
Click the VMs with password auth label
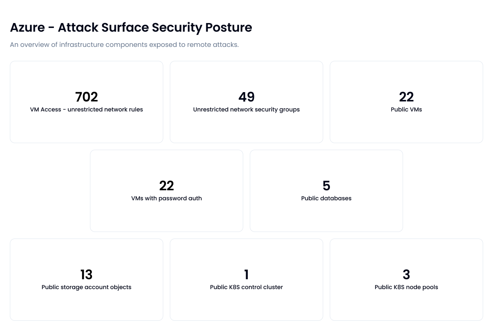(x=166, y=198)
